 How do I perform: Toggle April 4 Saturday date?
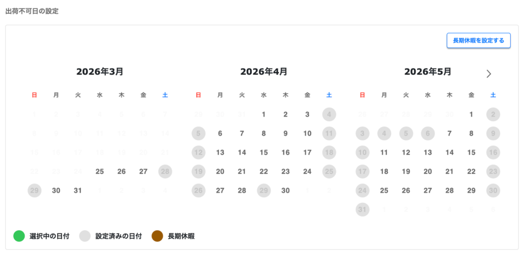tap(329, 114)
